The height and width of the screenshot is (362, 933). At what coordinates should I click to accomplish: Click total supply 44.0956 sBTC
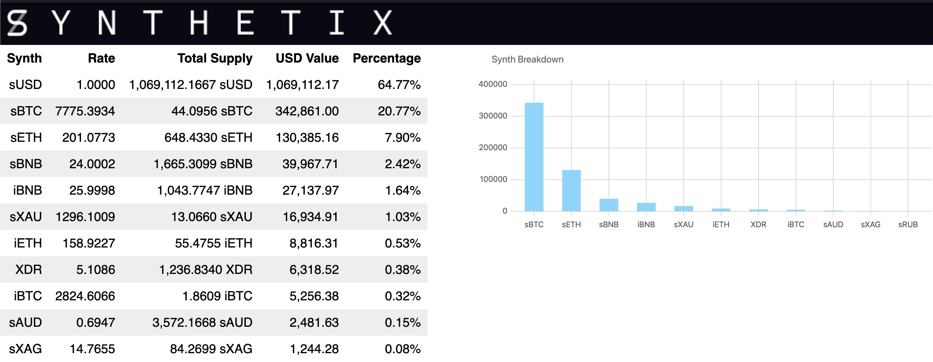(x=212, y=111)
